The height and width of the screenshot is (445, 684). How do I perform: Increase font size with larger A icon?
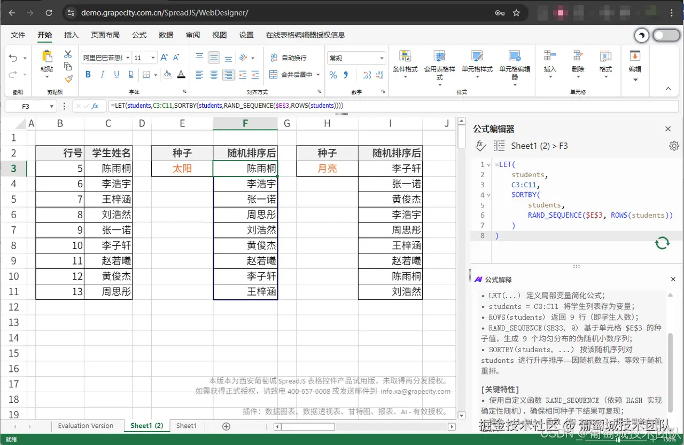[165, 58]
